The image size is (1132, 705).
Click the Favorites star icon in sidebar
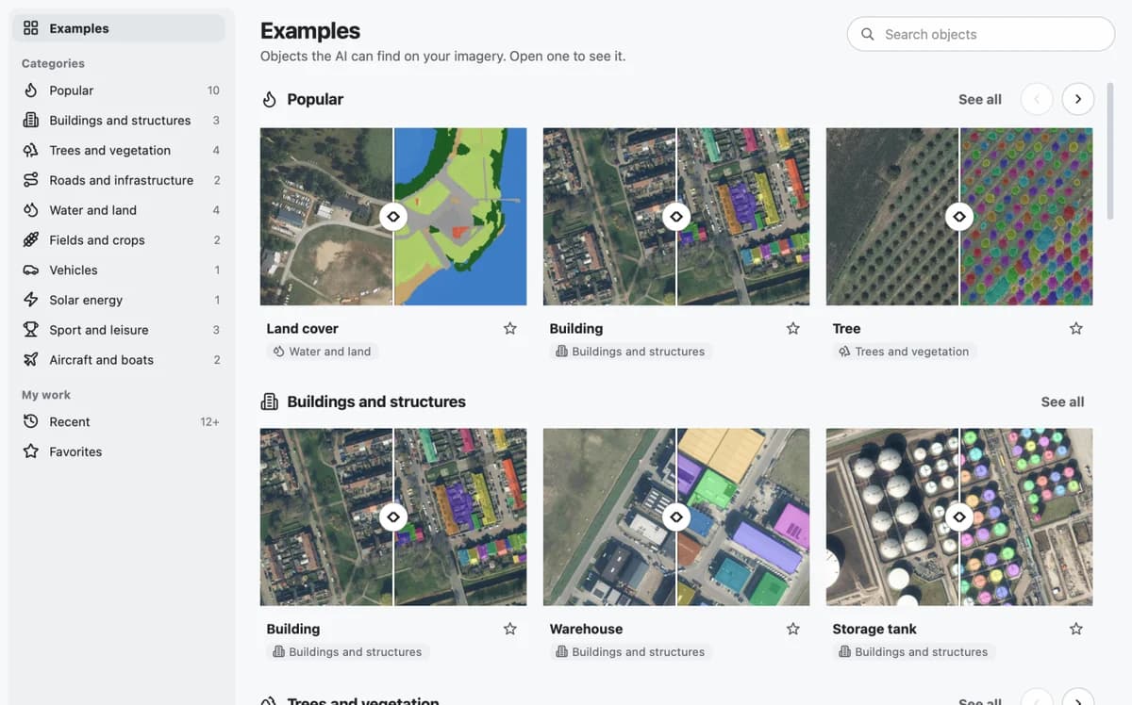(31, 451)
